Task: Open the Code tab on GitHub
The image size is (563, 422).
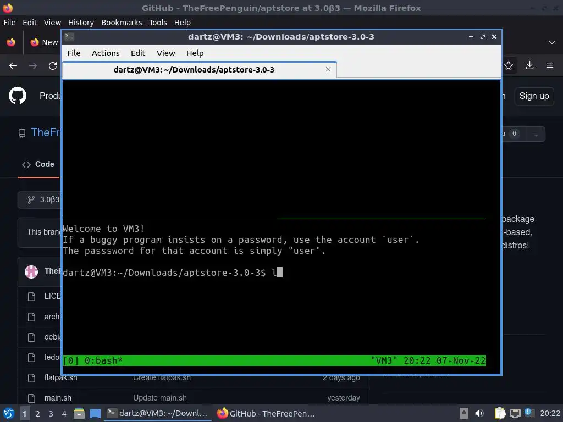Action: 38,164
